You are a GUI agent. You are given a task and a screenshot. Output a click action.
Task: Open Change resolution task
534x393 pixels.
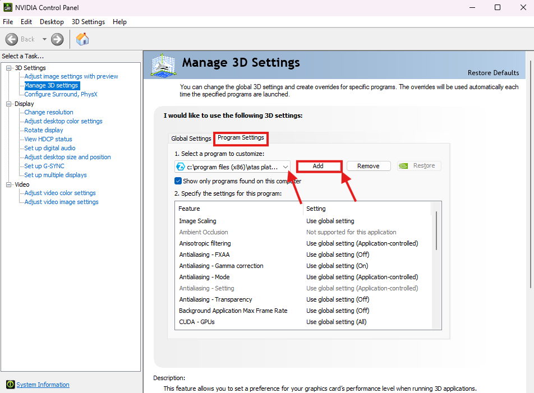[49, 112]
